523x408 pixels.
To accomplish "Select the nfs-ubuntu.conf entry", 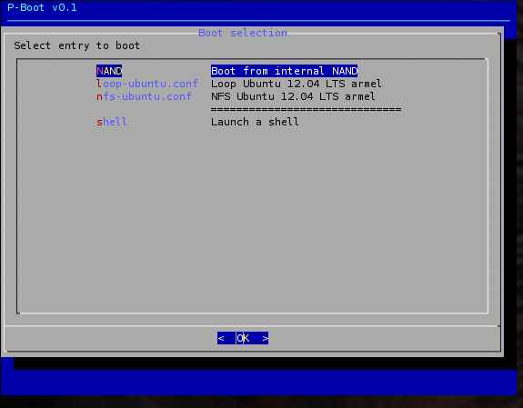I will tap(144, 96).
